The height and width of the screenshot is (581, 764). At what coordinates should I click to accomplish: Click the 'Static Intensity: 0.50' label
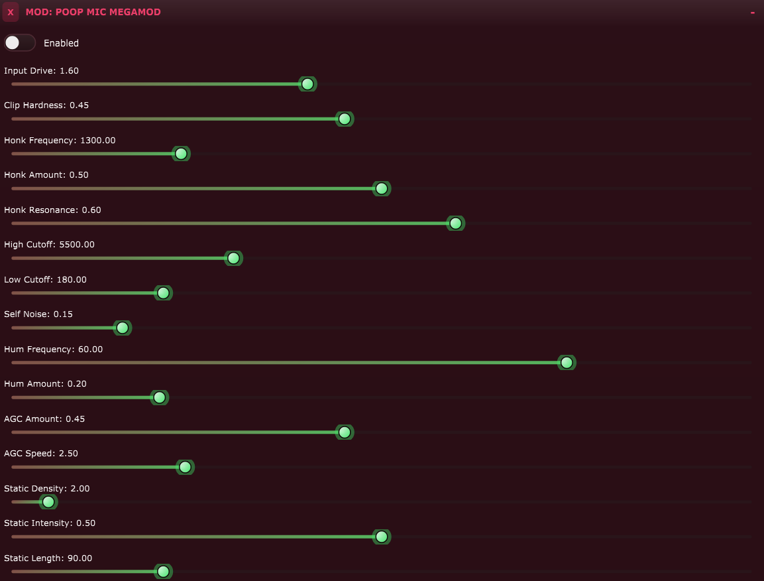click(50, 523)
